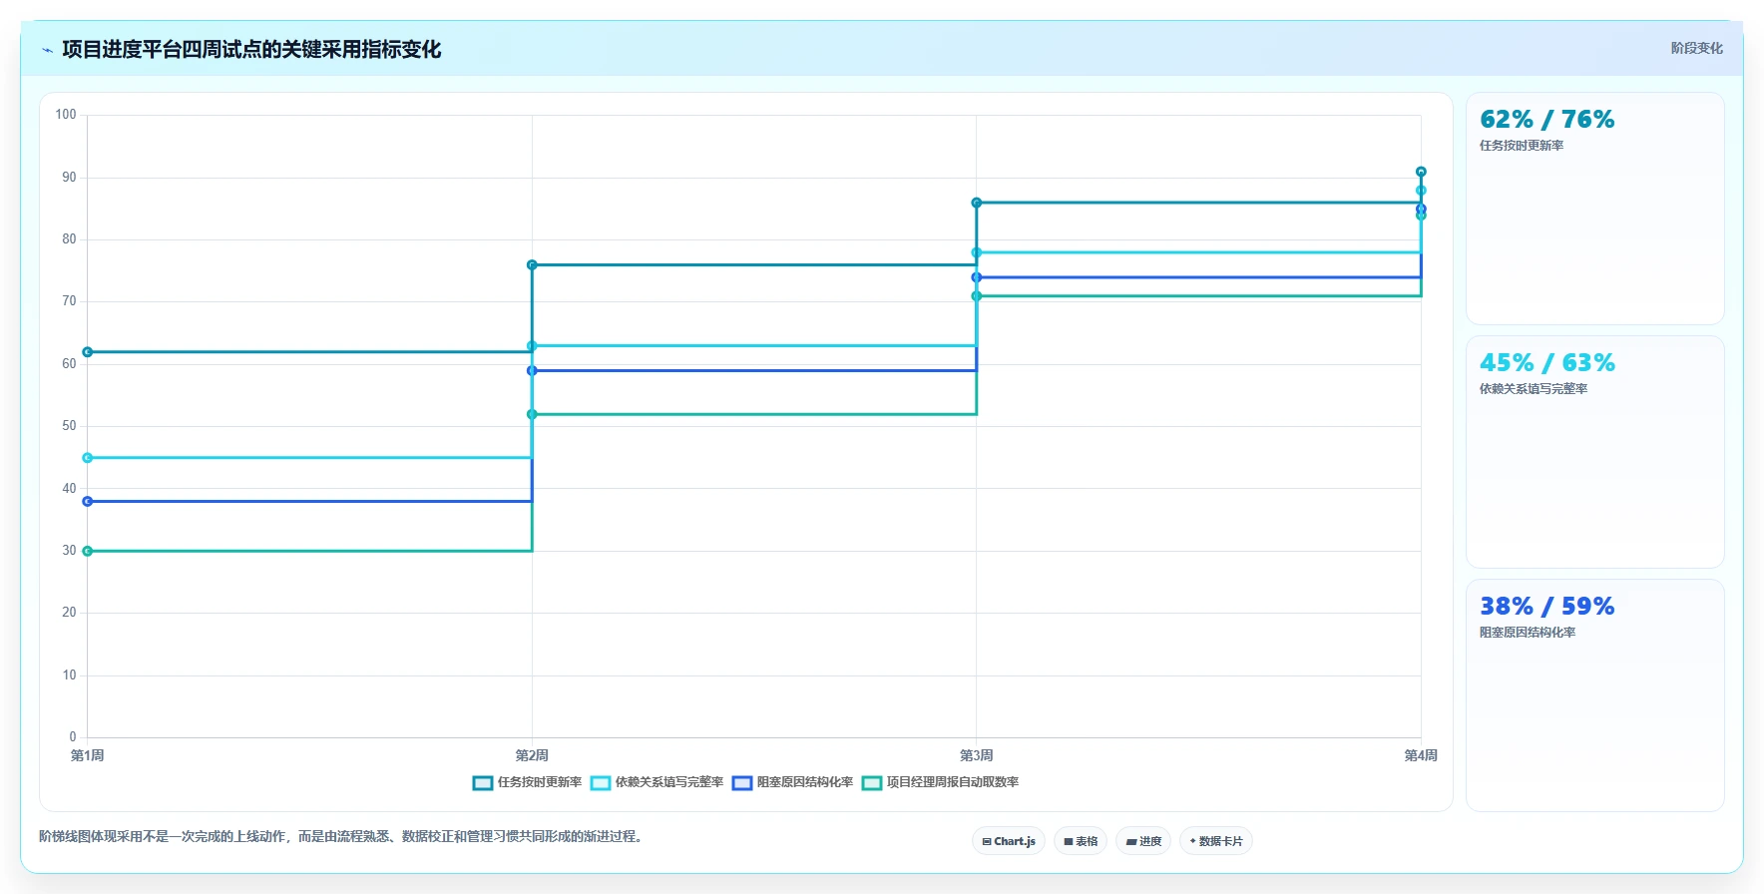Open the 45% / 63% 依赖关系填写完整率 card

tap(1594, 452)
